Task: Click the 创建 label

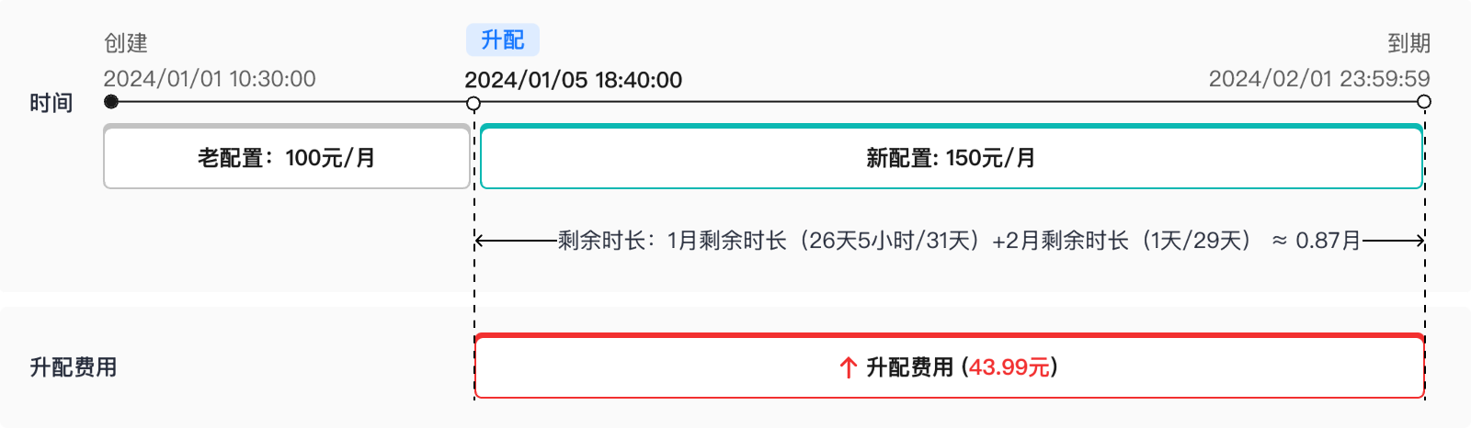Action: click(x=126, y=43)
